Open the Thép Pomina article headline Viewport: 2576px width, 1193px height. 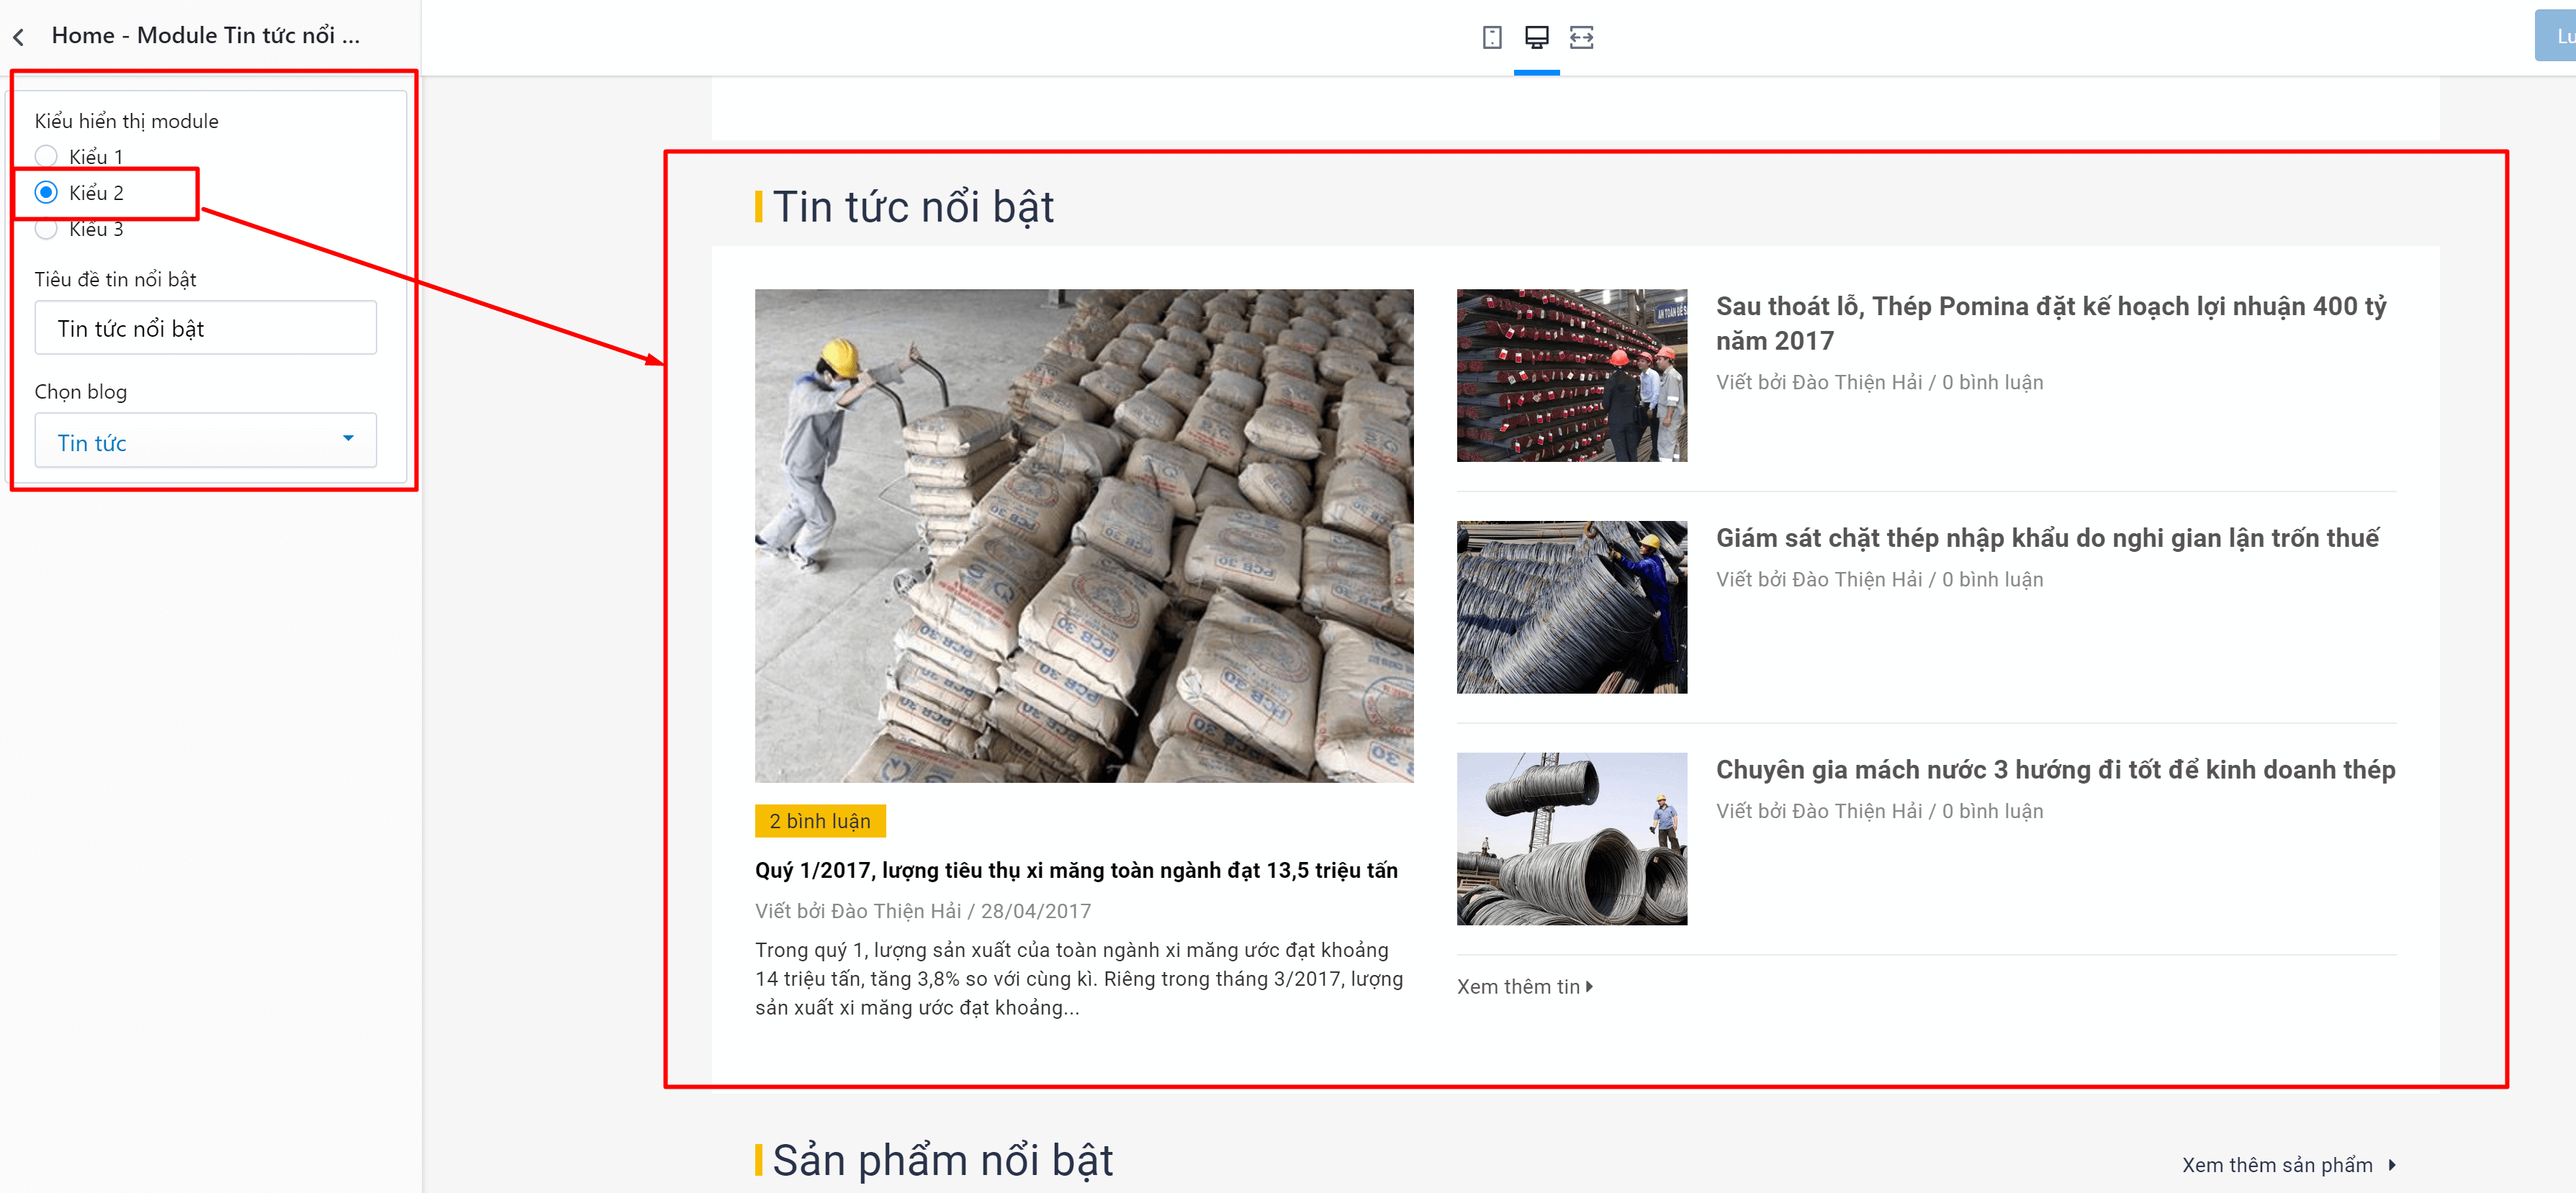tap(2051, 323)
